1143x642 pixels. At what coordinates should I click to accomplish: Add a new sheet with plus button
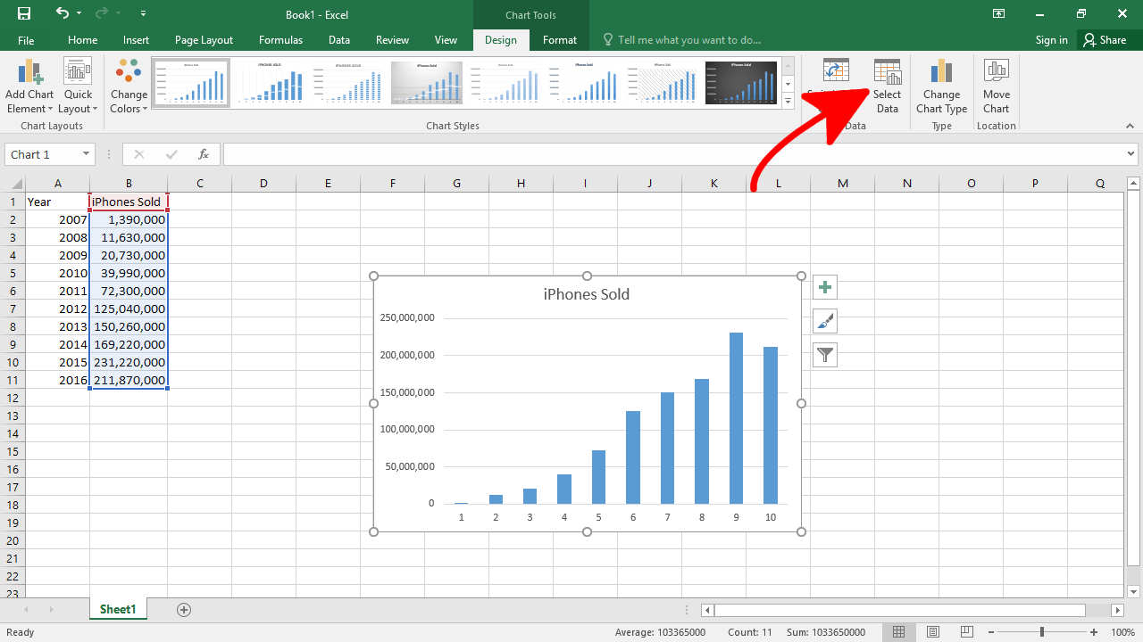[x=184, y=610]
